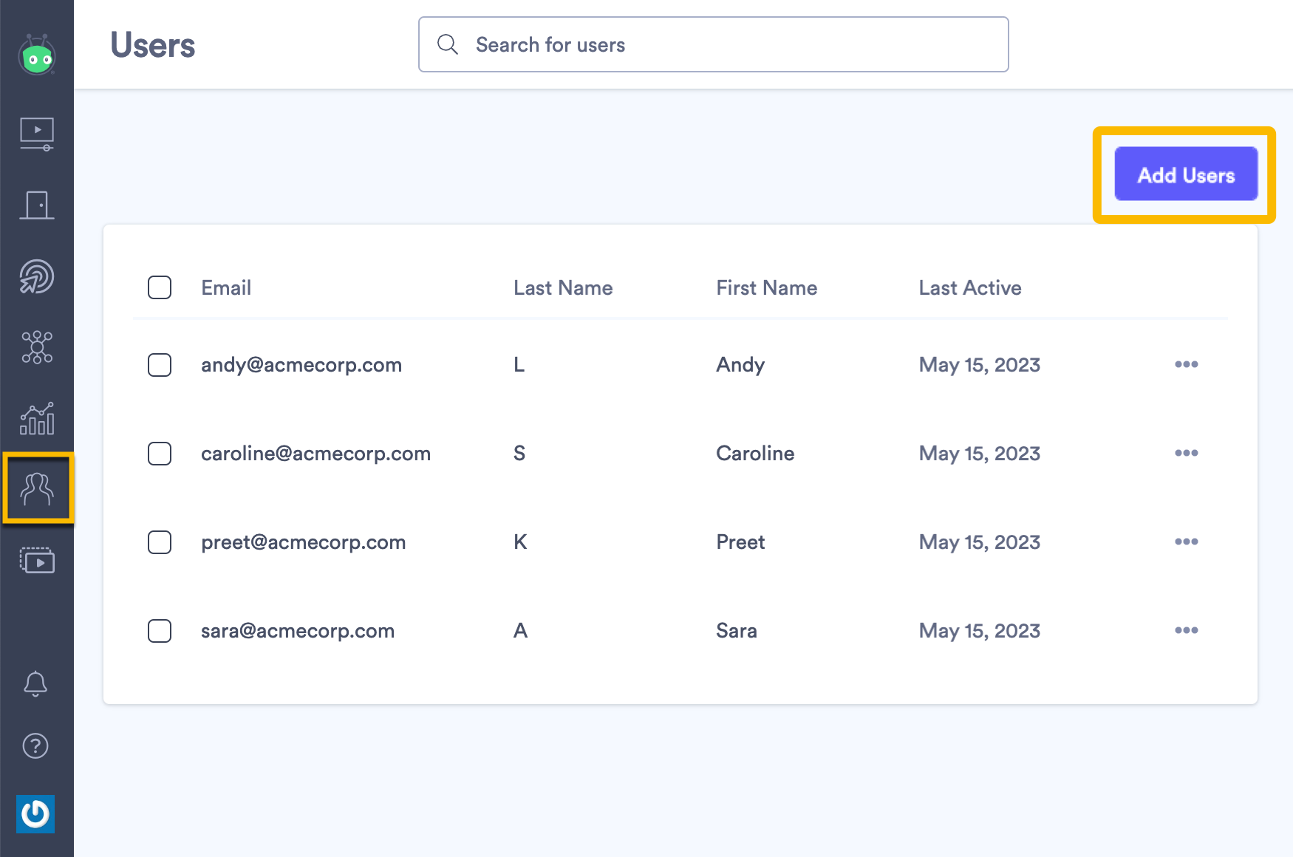Open more options for caroline@acmecorp.com
The width and height of the screenshot is (1293, 857).
coord(1186,453)
